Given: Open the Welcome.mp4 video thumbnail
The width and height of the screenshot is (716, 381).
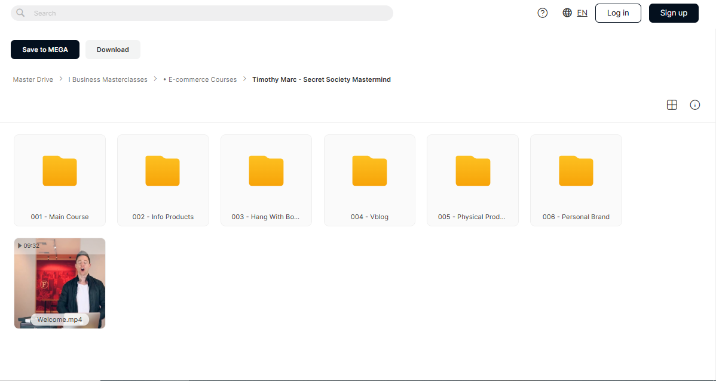Looking at the screenshot, I should (x=60, y=283).
